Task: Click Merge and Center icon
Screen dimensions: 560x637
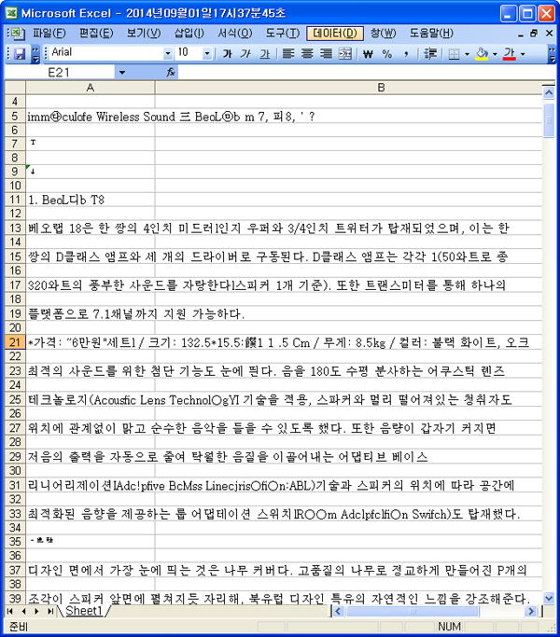Action: coord(343,53)
